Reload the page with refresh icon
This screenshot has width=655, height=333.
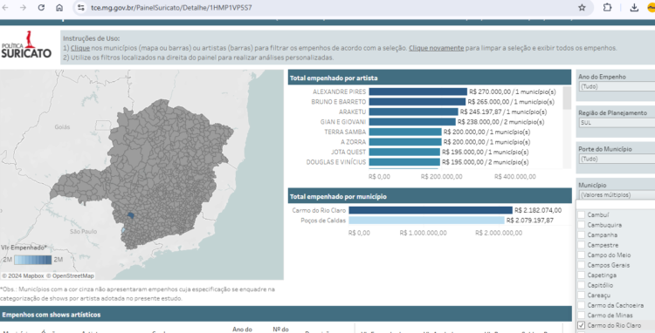coord(41,8)
